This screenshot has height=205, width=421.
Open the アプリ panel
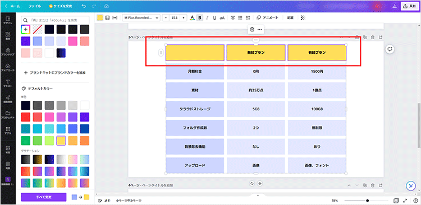[7, 131]
